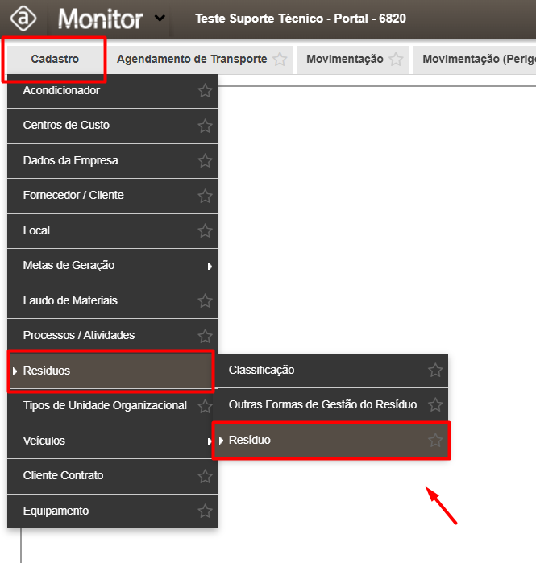Toggle favorite star on Agendamento de Transporte tab

[280, 60]
